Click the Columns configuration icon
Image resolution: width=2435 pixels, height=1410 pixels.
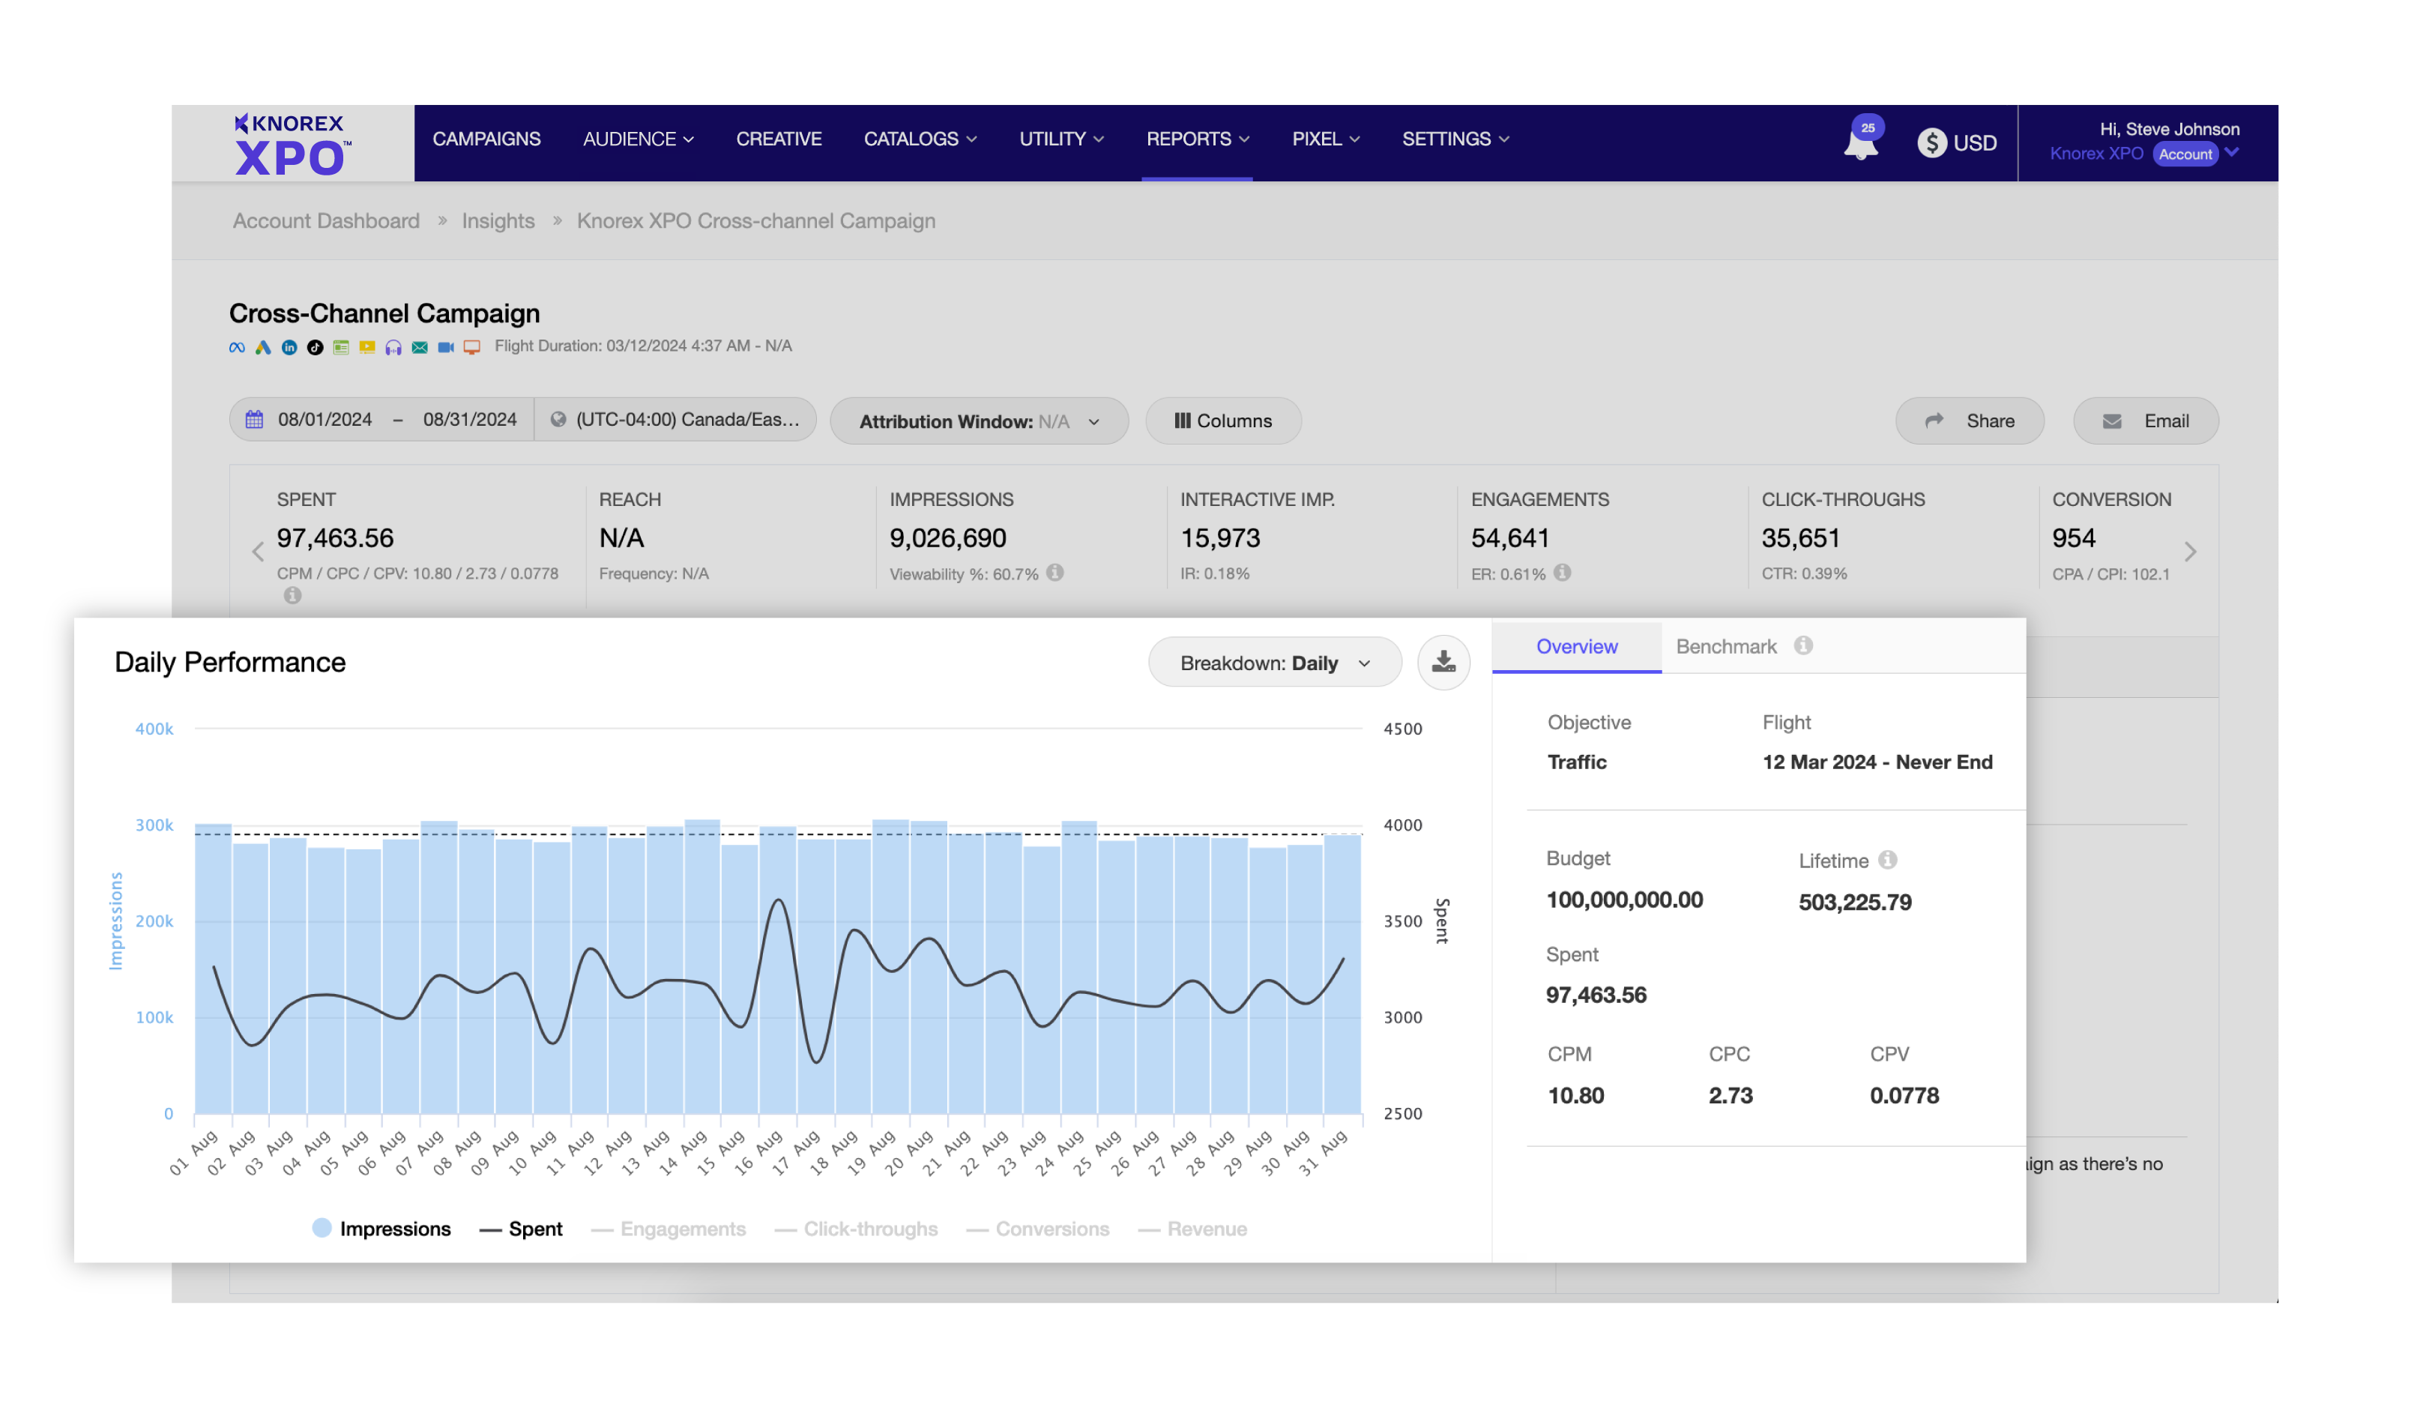1223,420
